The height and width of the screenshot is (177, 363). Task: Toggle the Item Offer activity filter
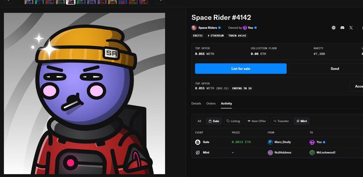pos(257,121)
